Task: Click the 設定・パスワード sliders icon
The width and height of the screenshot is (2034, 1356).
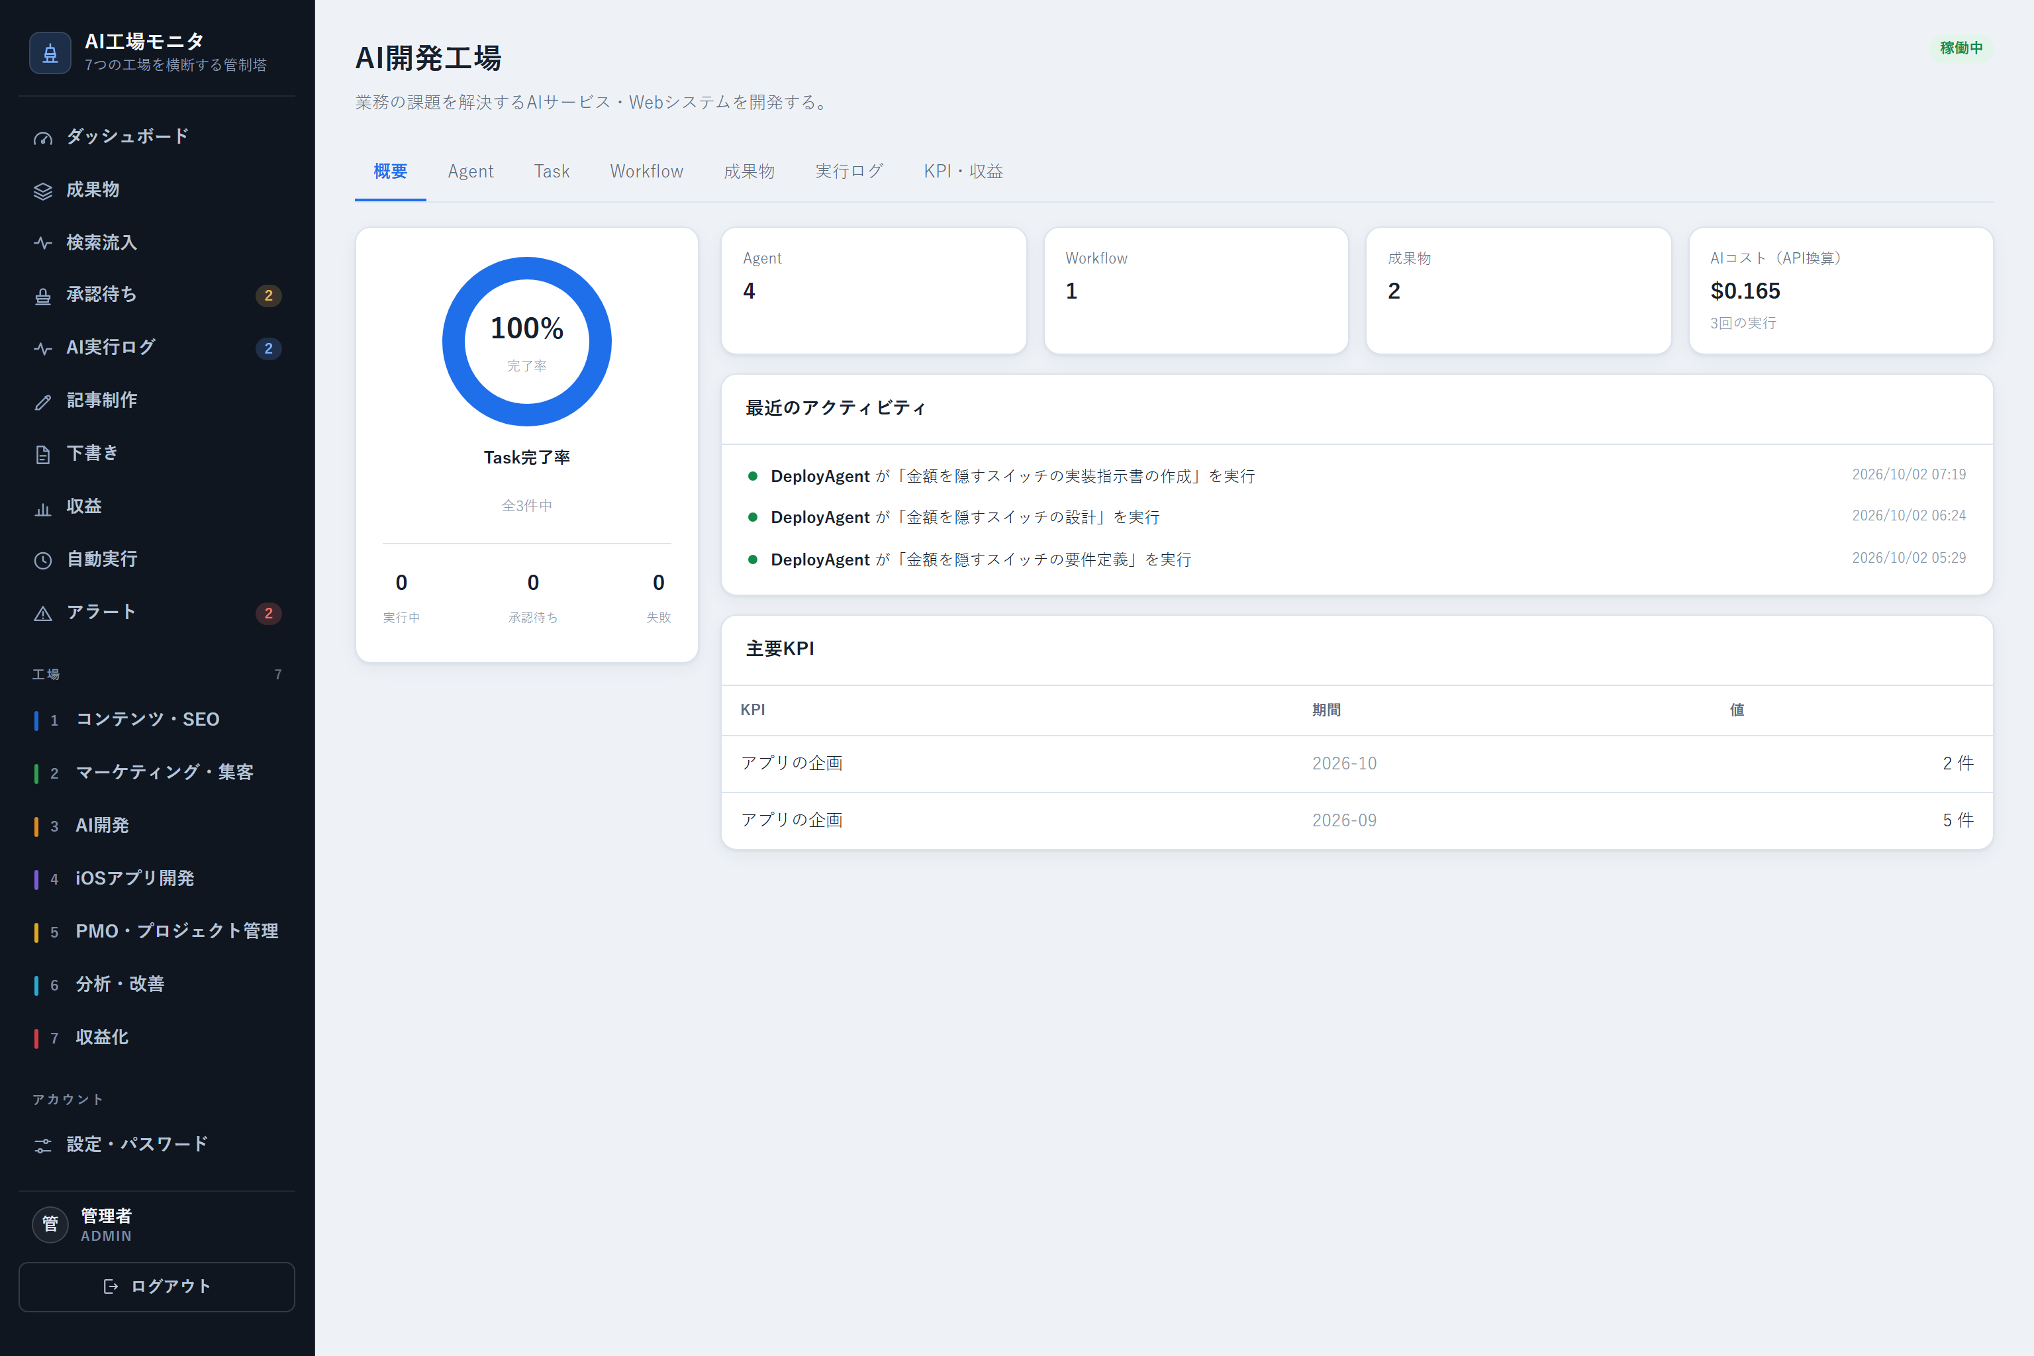Action: 42,1146
